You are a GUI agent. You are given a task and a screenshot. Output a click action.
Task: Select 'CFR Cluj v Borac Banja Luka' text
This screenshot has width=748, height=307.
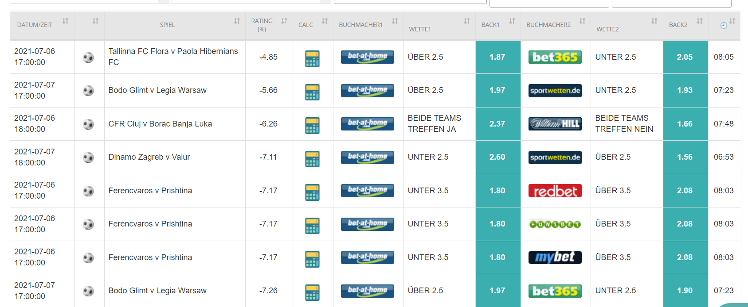pyautogui.click(x=160, y=124)
